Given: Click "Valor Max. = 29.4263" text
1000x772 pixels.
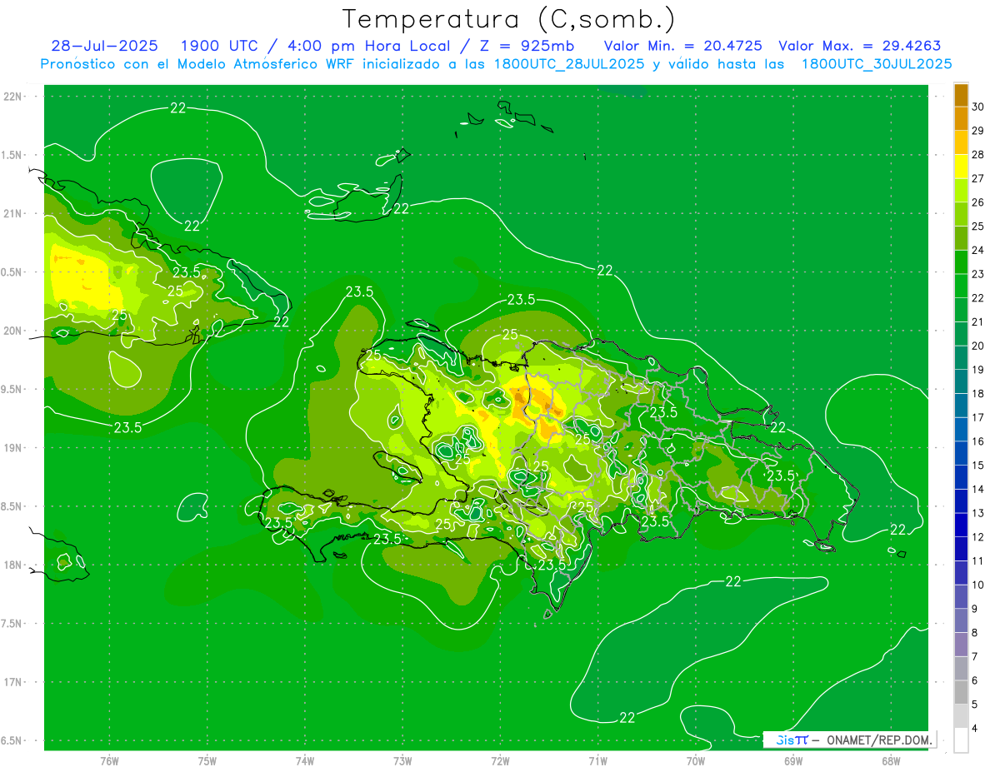Looking at the screenshot, I should (860, 46).
